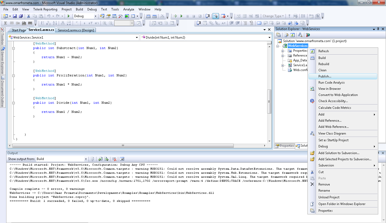
Task: Close the code editor document with X
Action: click(269, 29)
